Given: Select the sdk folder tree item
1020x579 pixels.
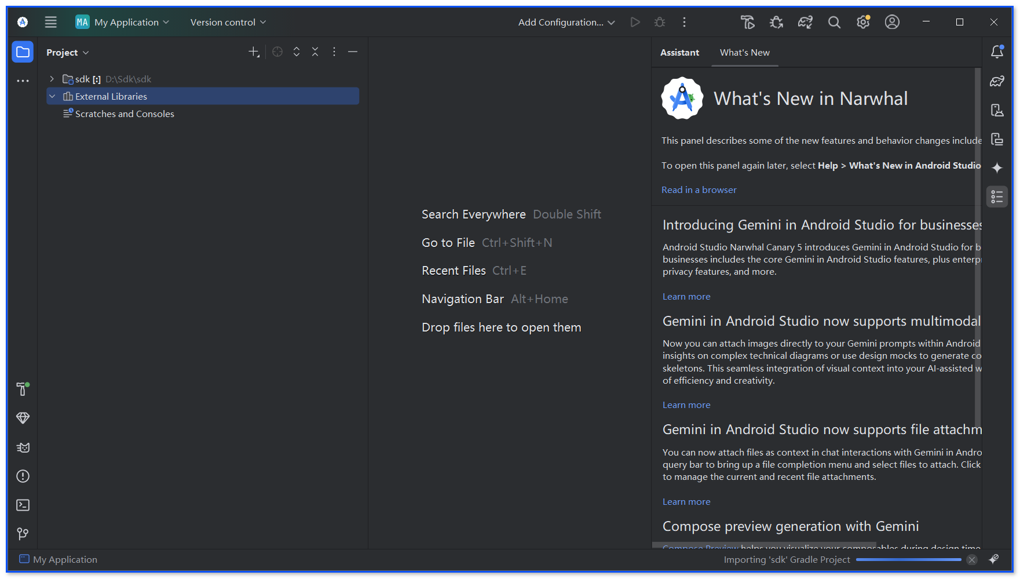Looking at the screenshot, I should [x=203, y=79].
